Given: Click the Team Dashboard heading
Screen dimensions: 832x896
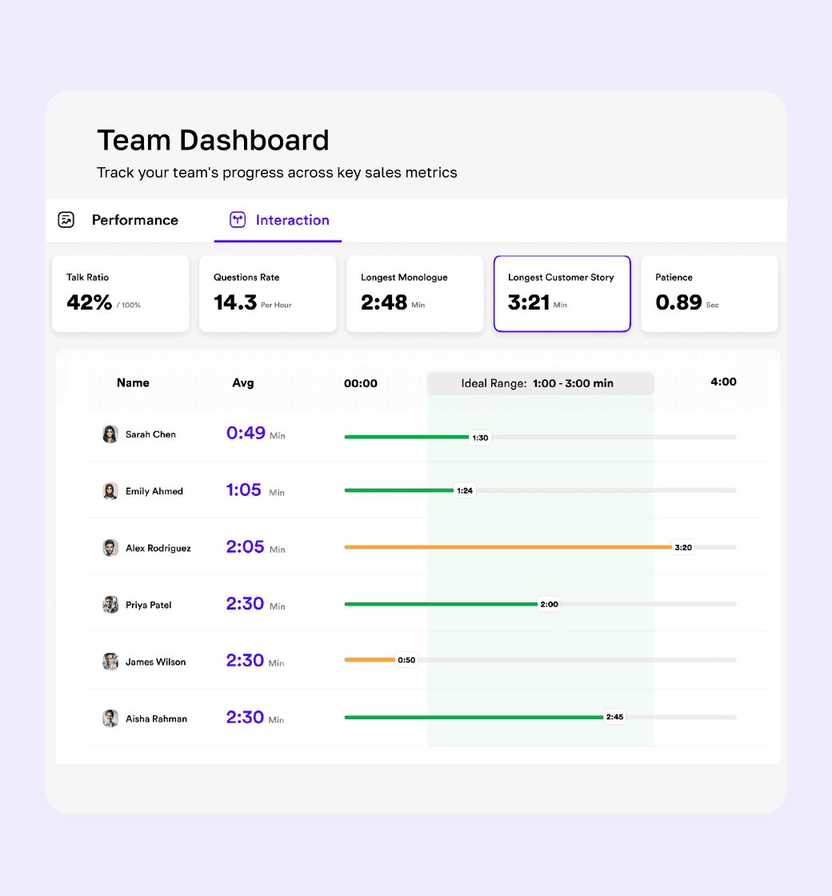Looking at the screenshot, I should pyautogui.click(x=213, y=141).
